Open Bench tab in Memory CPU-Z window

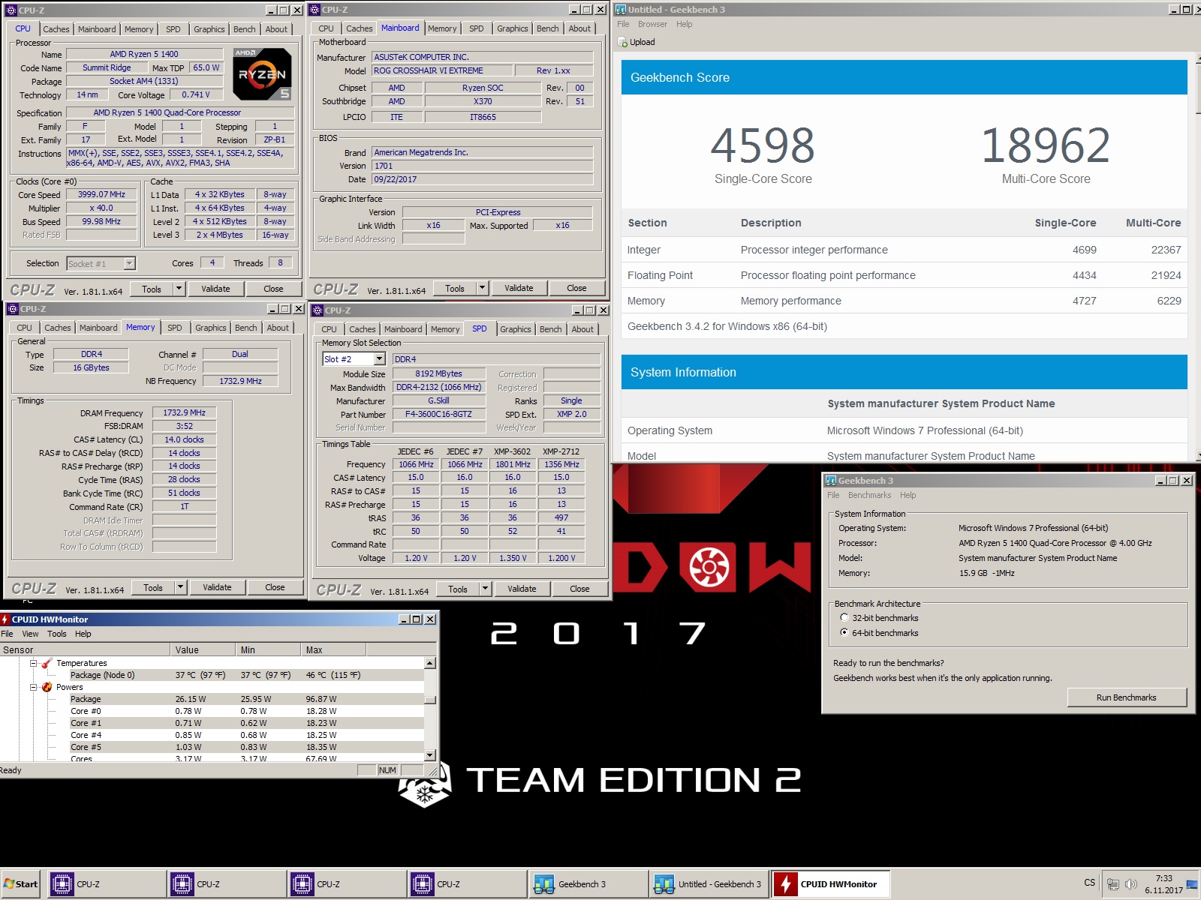coord(245,328)
